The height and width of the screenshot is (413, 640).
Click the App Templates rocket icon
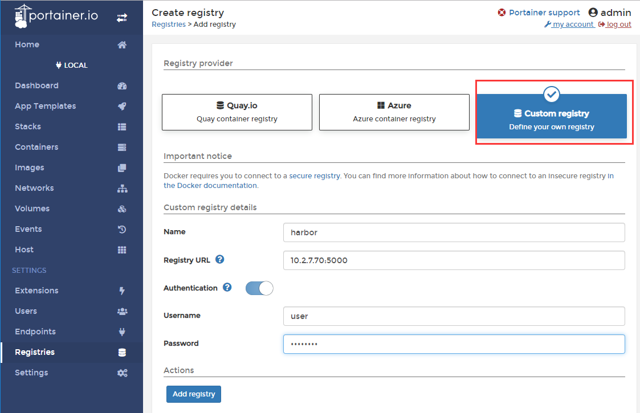click(121, 106)
